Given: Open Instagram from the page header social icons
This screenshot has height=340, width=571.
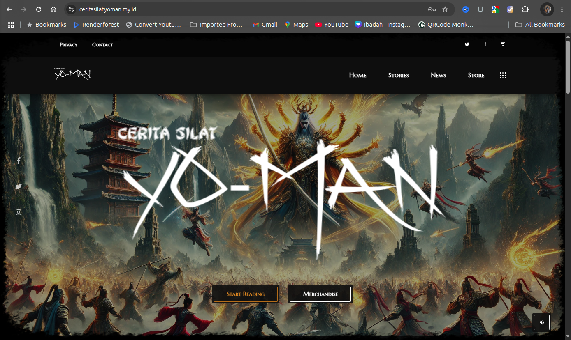Looking at the screenshot, I should point(503,44).
